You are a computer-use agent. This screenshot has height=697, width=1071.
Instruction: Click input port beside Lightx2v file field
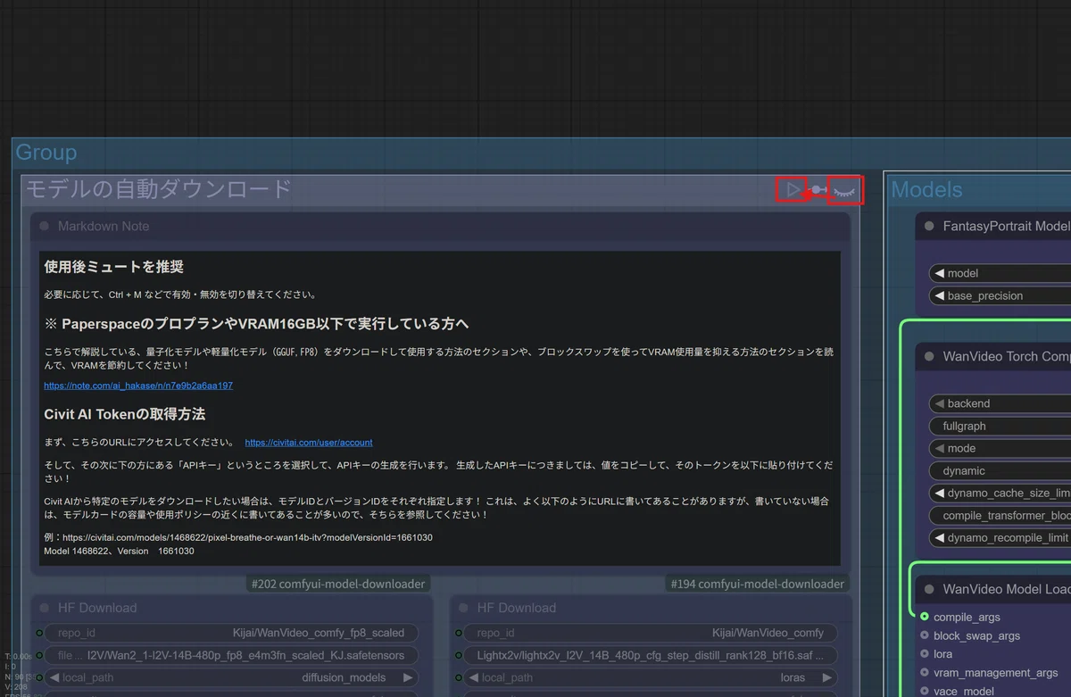click(459, 655)
